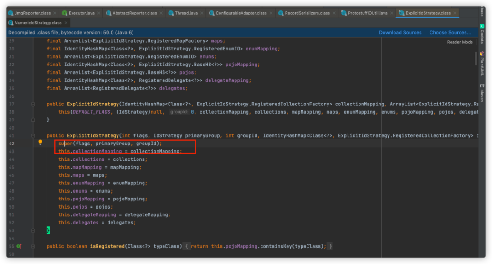
Task: Expand the folded opening brace after typeClass)
Action: pyautogui.click(x=186, y=246)
